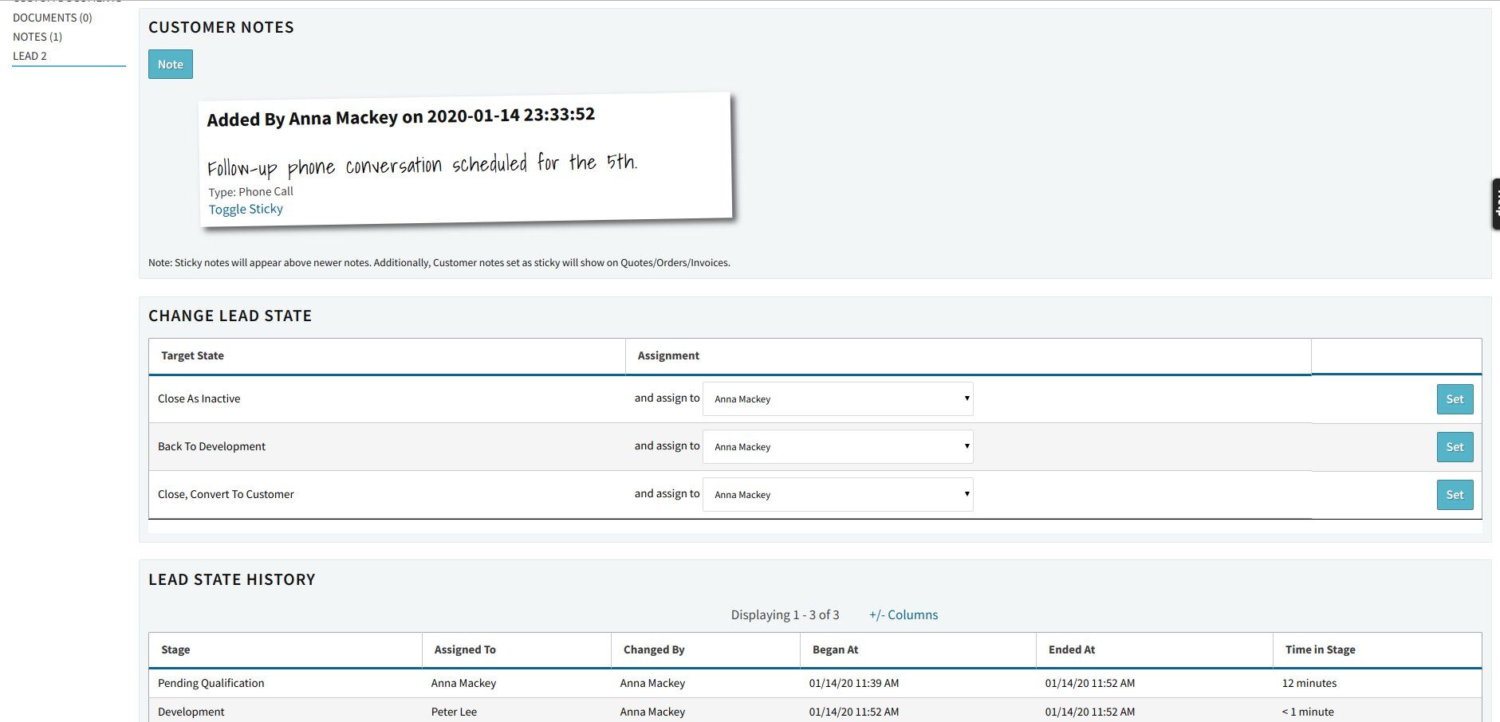The image size is (1500, 722).
Task: Set lead state to Close As Inactive
Action: coord(1455,399)
